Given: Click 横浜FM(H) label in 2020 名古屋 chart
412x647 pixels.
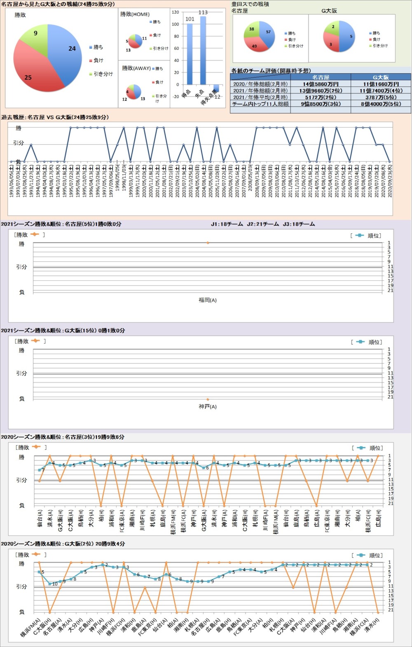Looking at the screenshot, I should click(173, 522).
